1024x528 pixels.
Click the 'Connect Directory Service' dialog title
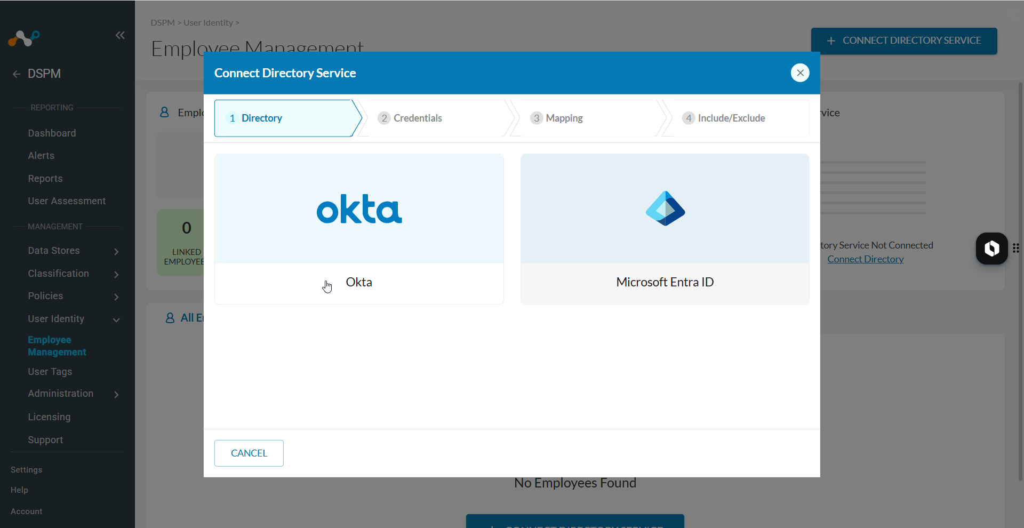point(285,73)
